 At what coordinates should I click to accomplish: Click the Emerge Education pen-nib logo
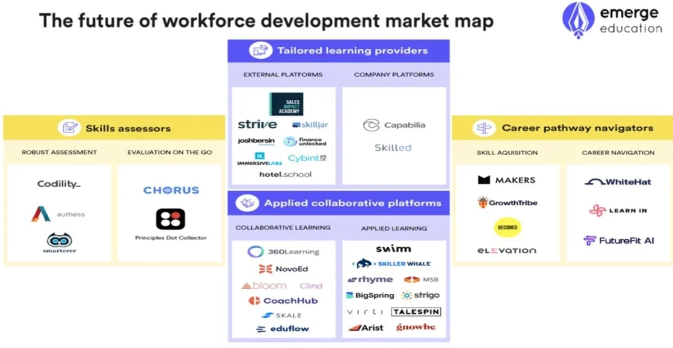(578, 20)
